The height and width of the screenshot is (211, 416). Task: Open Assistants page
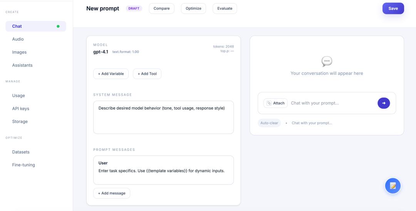point(22,65)
